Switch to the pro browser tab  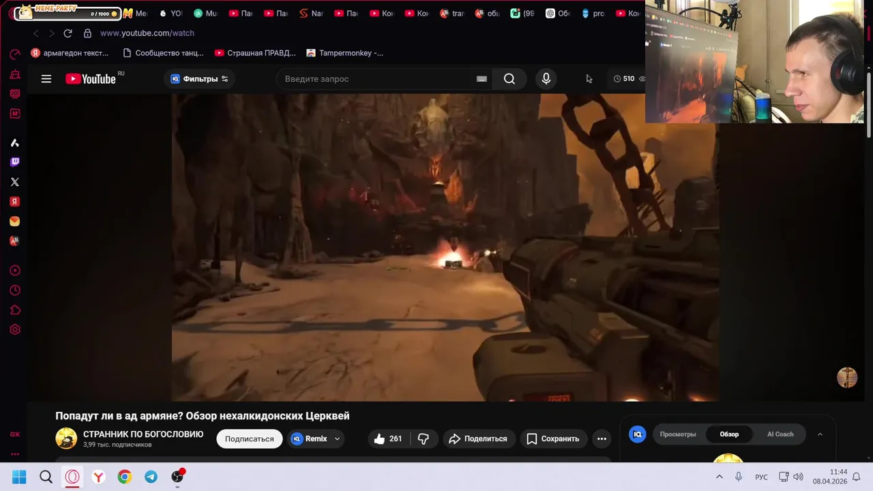click(593, 14)
